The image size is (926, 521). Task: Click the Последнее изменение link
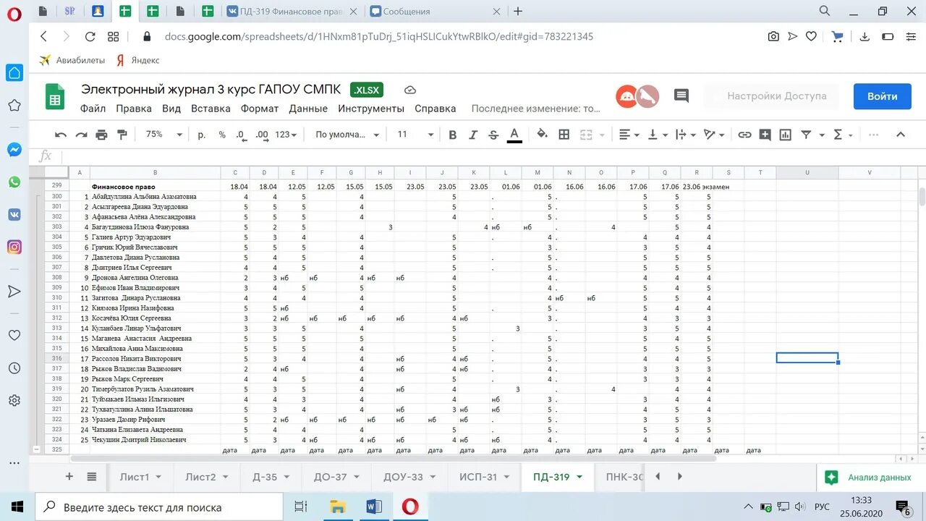click(x=536, y=109)
